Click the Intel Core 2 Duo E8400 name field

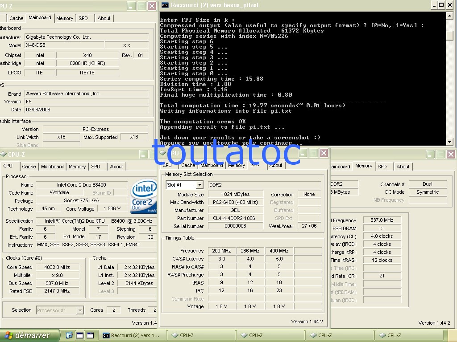click(82, 185)
